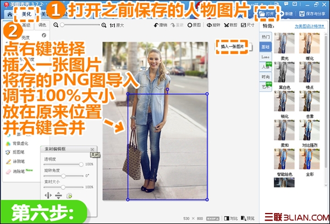Image resolution: width=330 pixels, height=224 pixels.
Task: Reset brightness with the circular reset icon
Action: (x=44, y=35)
